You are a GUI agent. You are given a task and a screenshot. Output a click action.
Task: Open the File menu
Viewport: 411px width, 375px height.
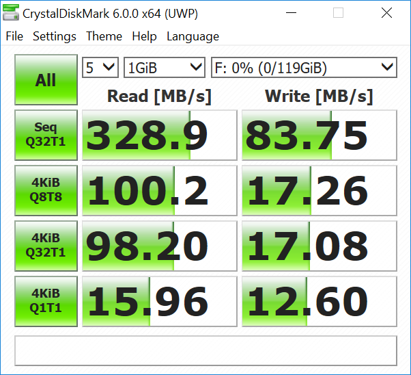click(14, 36)
